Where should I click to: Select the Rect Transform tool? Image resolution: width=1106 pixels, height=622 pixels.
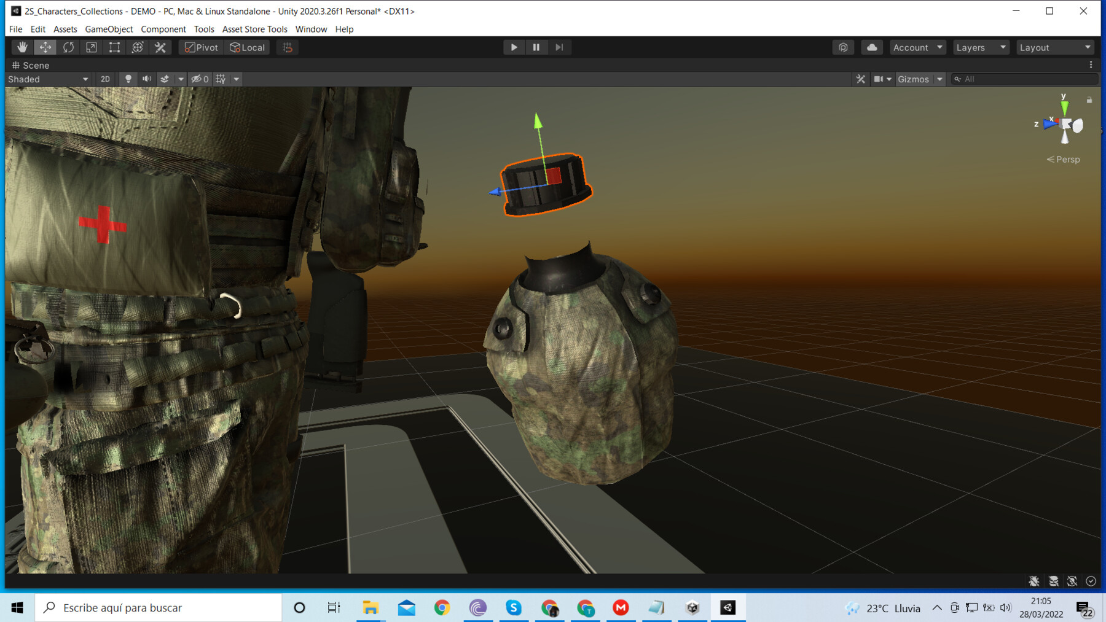(x=114, y=47)
